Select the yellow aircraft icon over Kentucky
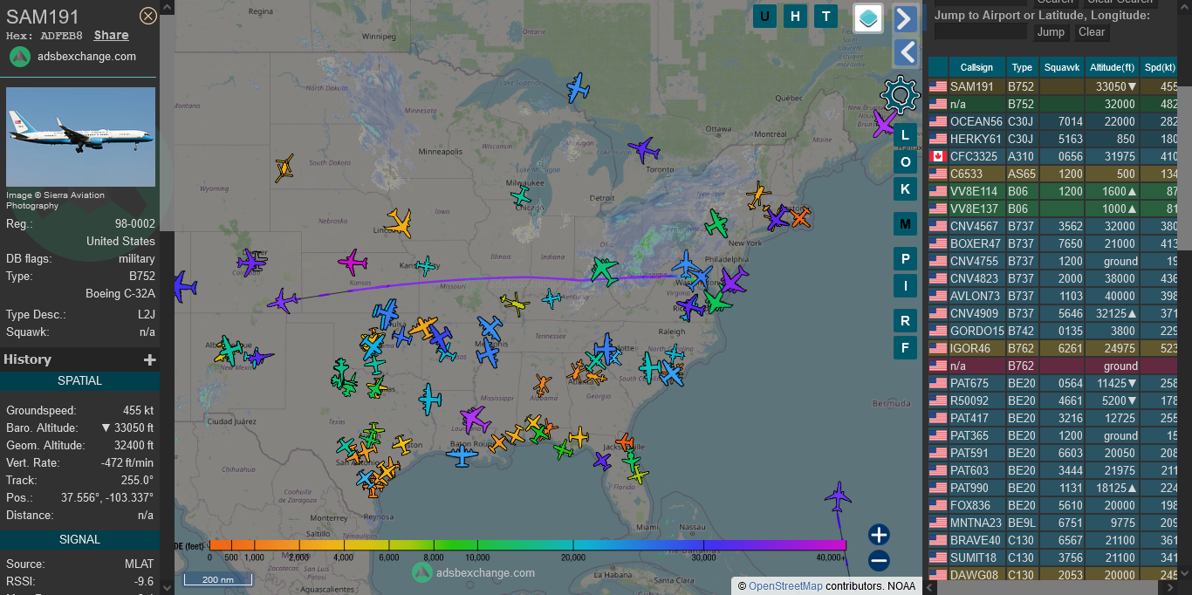This screenshot has height=595, width=1192. click(x=515, y=303)
